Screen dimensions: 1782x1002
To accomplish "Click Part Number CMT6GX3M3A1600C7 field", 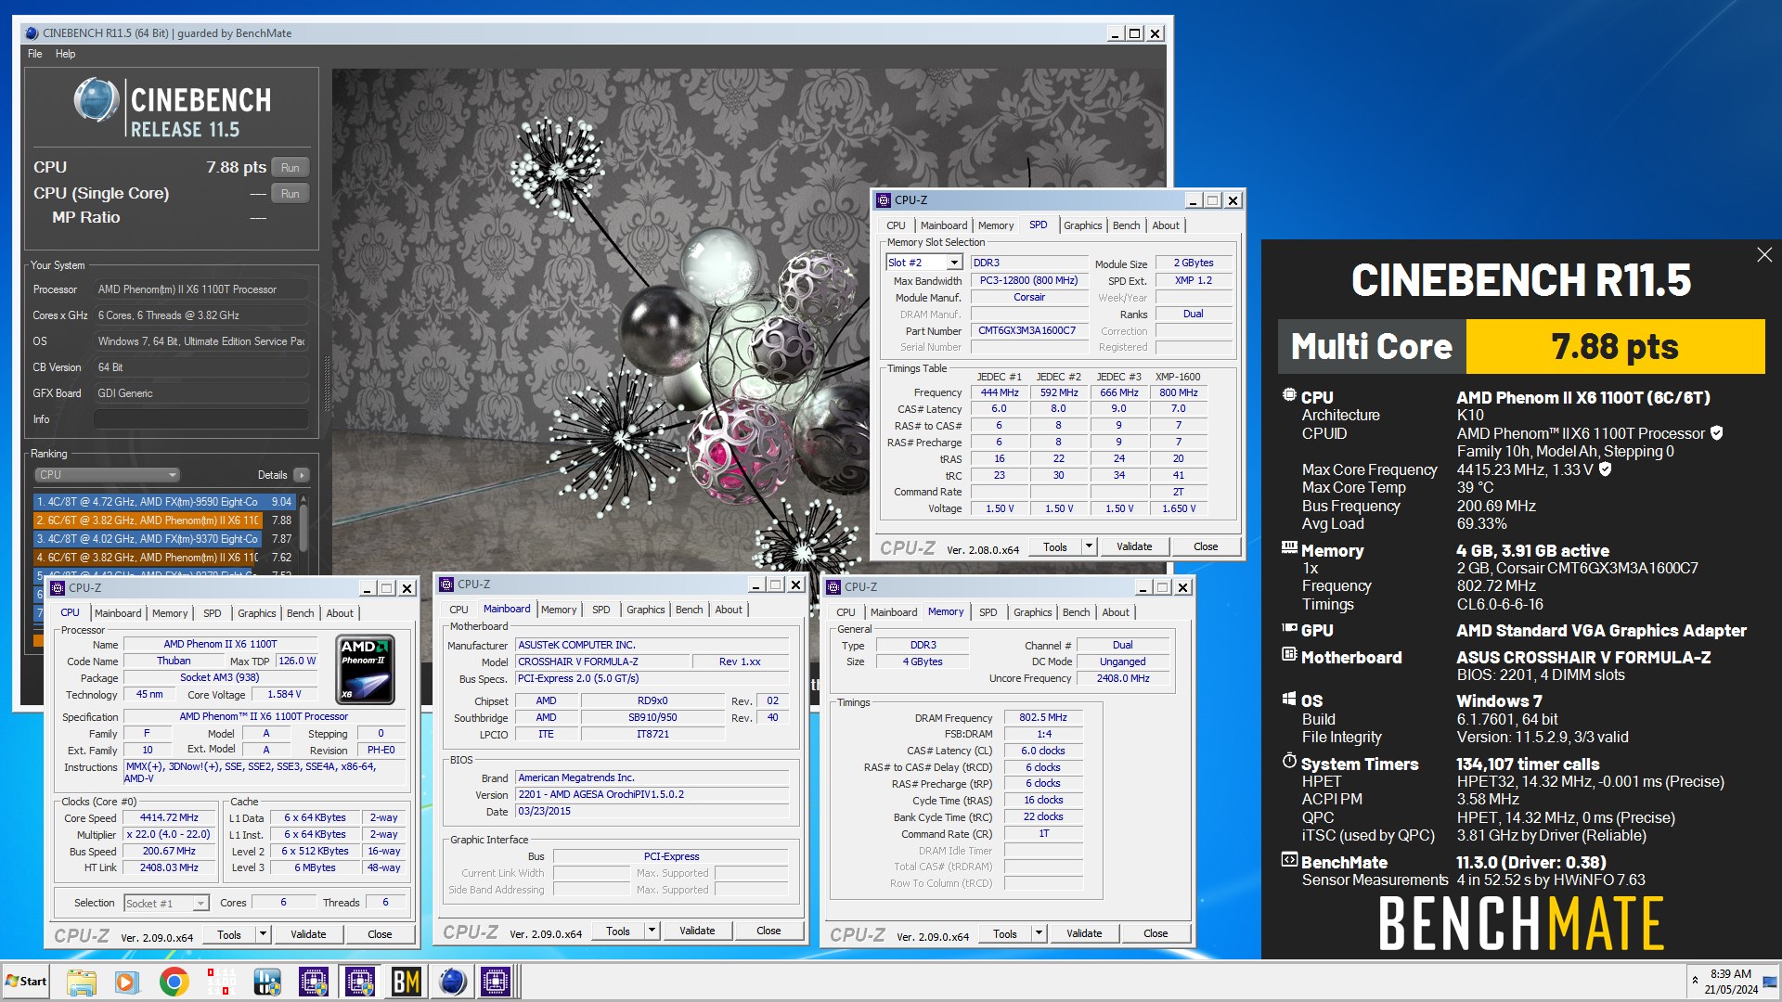I will pyautogui.click(x=1028, y=330).
